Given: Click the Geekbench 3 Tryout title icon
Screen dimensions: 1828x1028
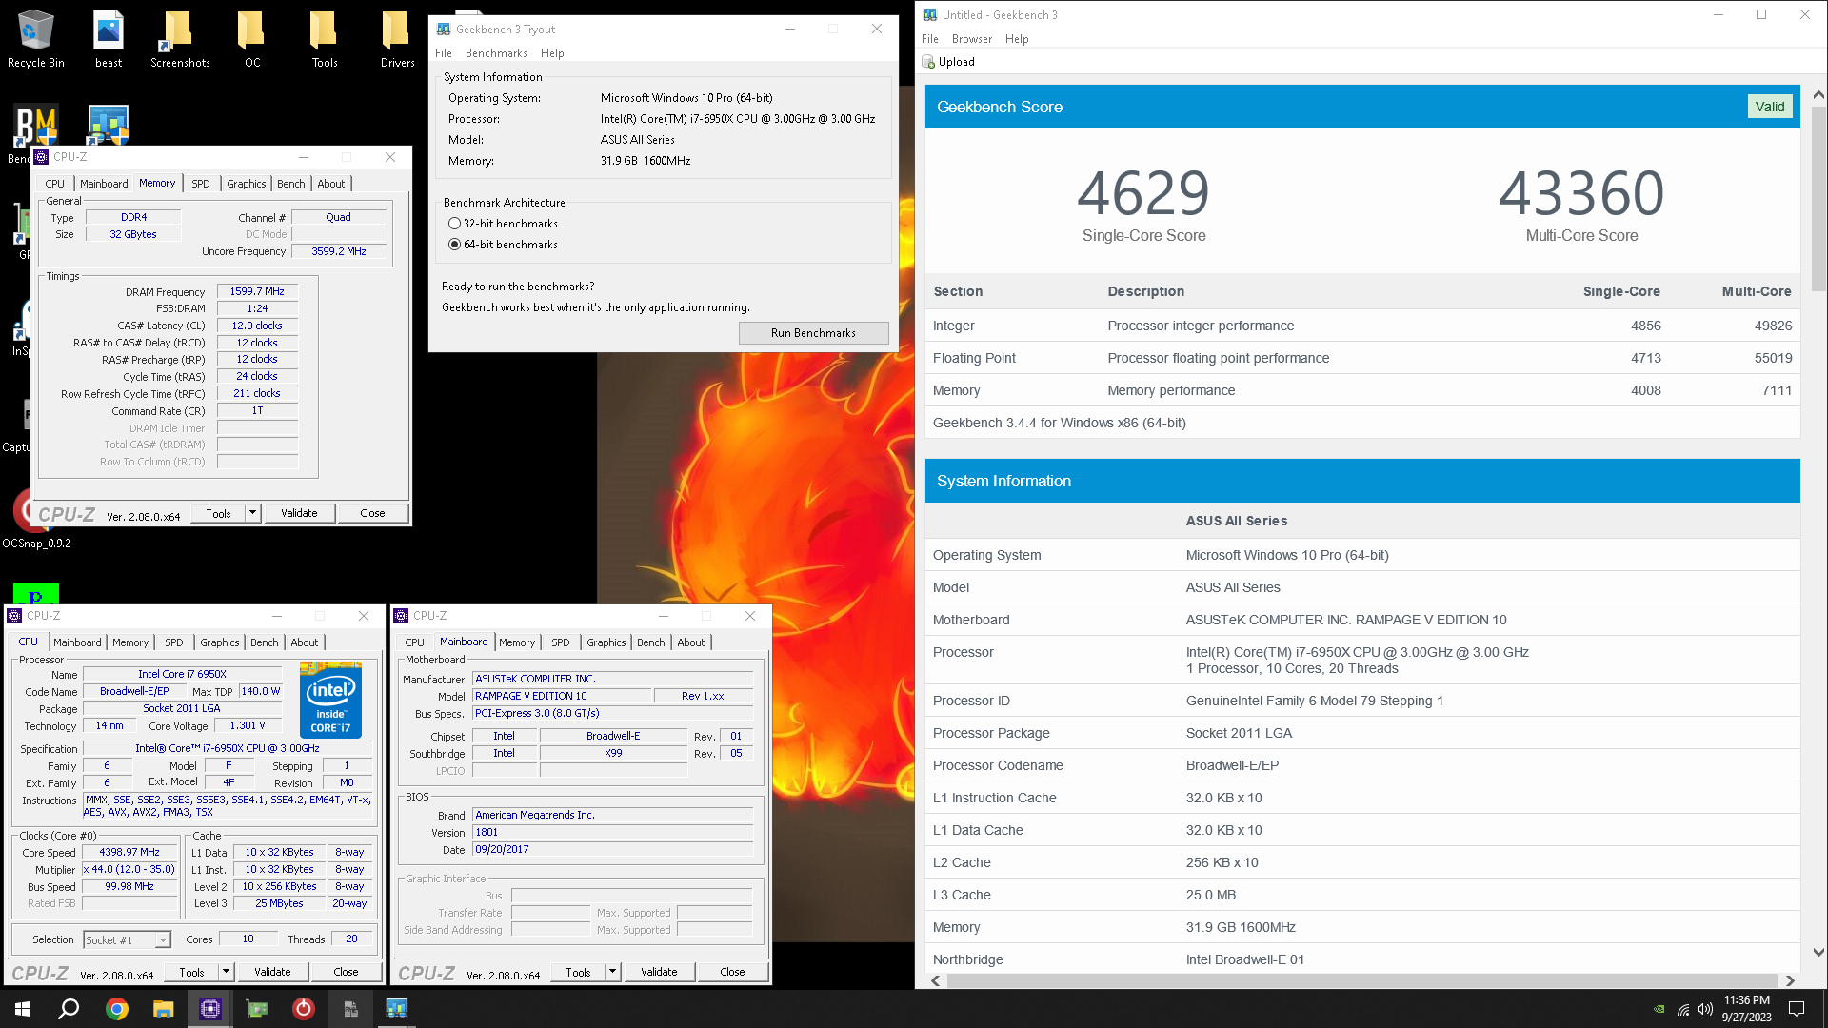Looking at the screenshot, I should click(444, 30).
